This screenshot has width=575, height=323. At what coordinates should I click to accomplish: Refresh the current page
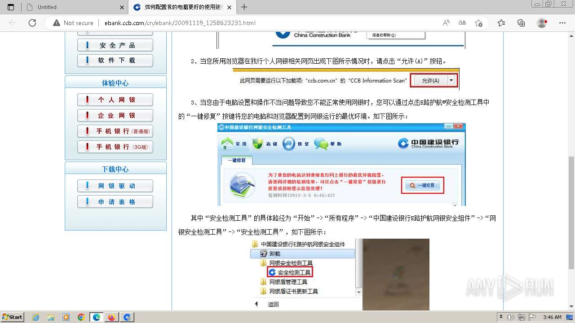pyautogui.click(x=32, y=23)
